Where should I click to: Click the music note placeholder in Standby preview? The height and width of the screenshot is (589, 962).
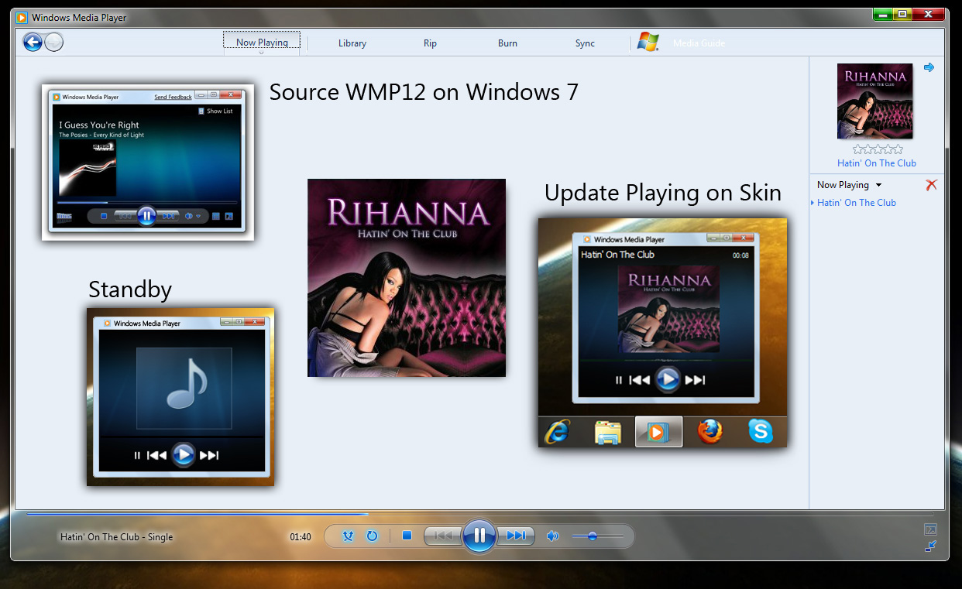(x=184, y=388)
